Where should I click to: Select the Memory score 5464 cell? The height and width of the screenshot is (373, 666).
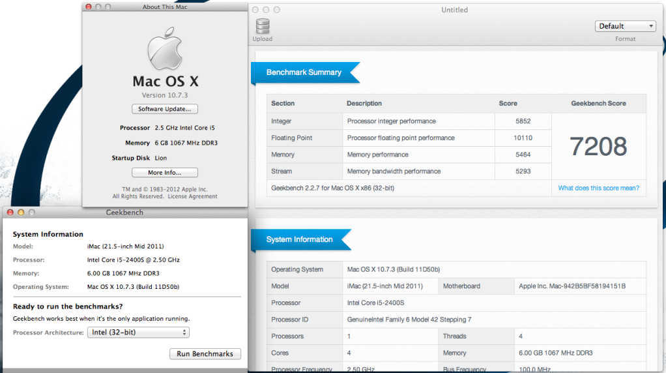(x=523, y=155)
